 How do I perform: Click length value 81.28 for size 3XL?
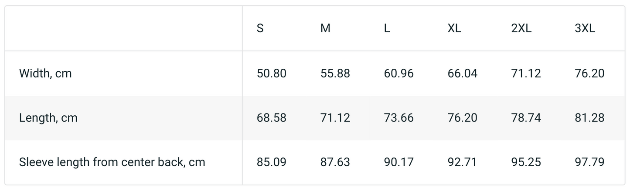590,118
